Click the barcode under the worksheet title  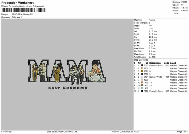pyautogui.click(x=24, y=10)
